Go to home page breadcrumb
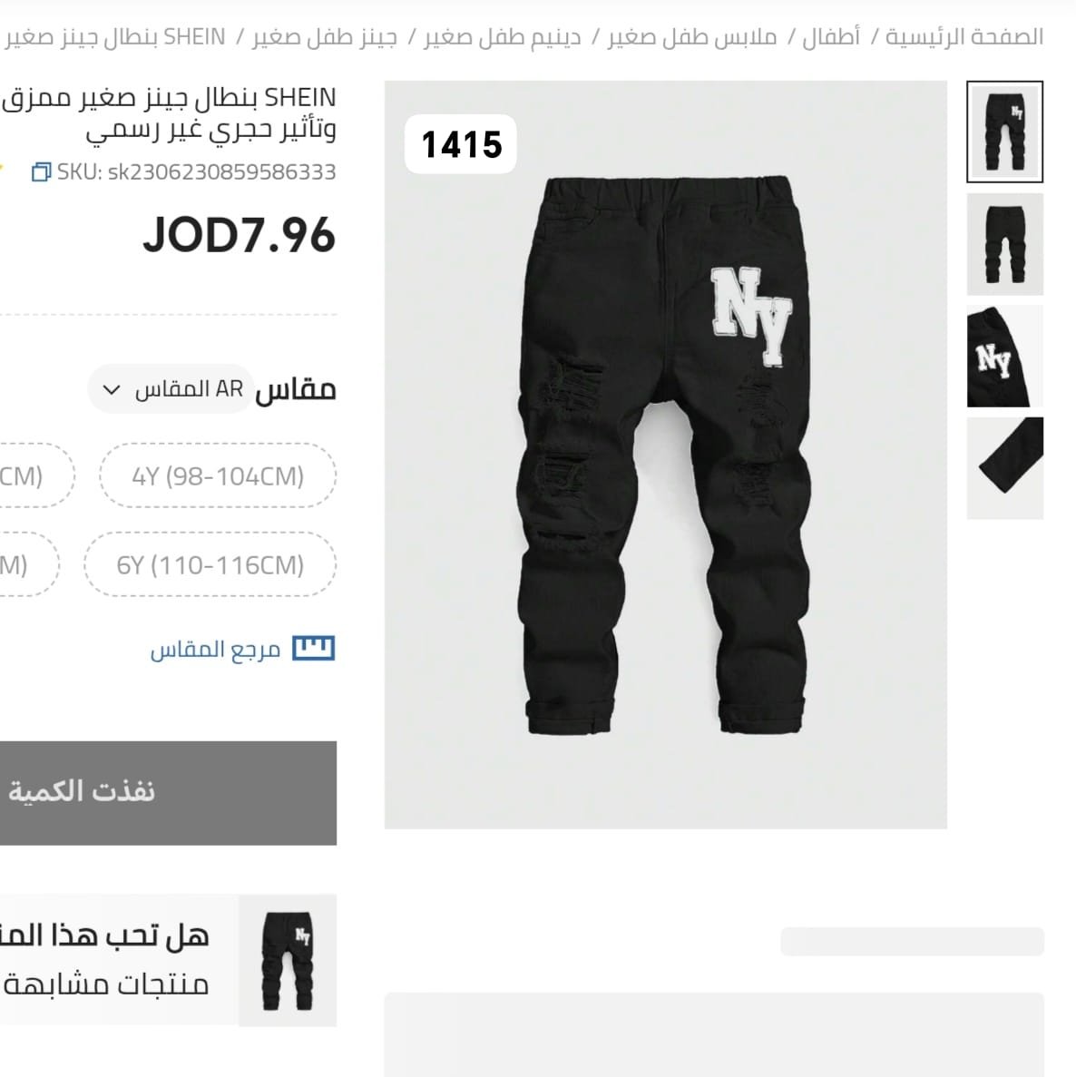This screenshot has width=1076, height=1077. pos(964,36)
